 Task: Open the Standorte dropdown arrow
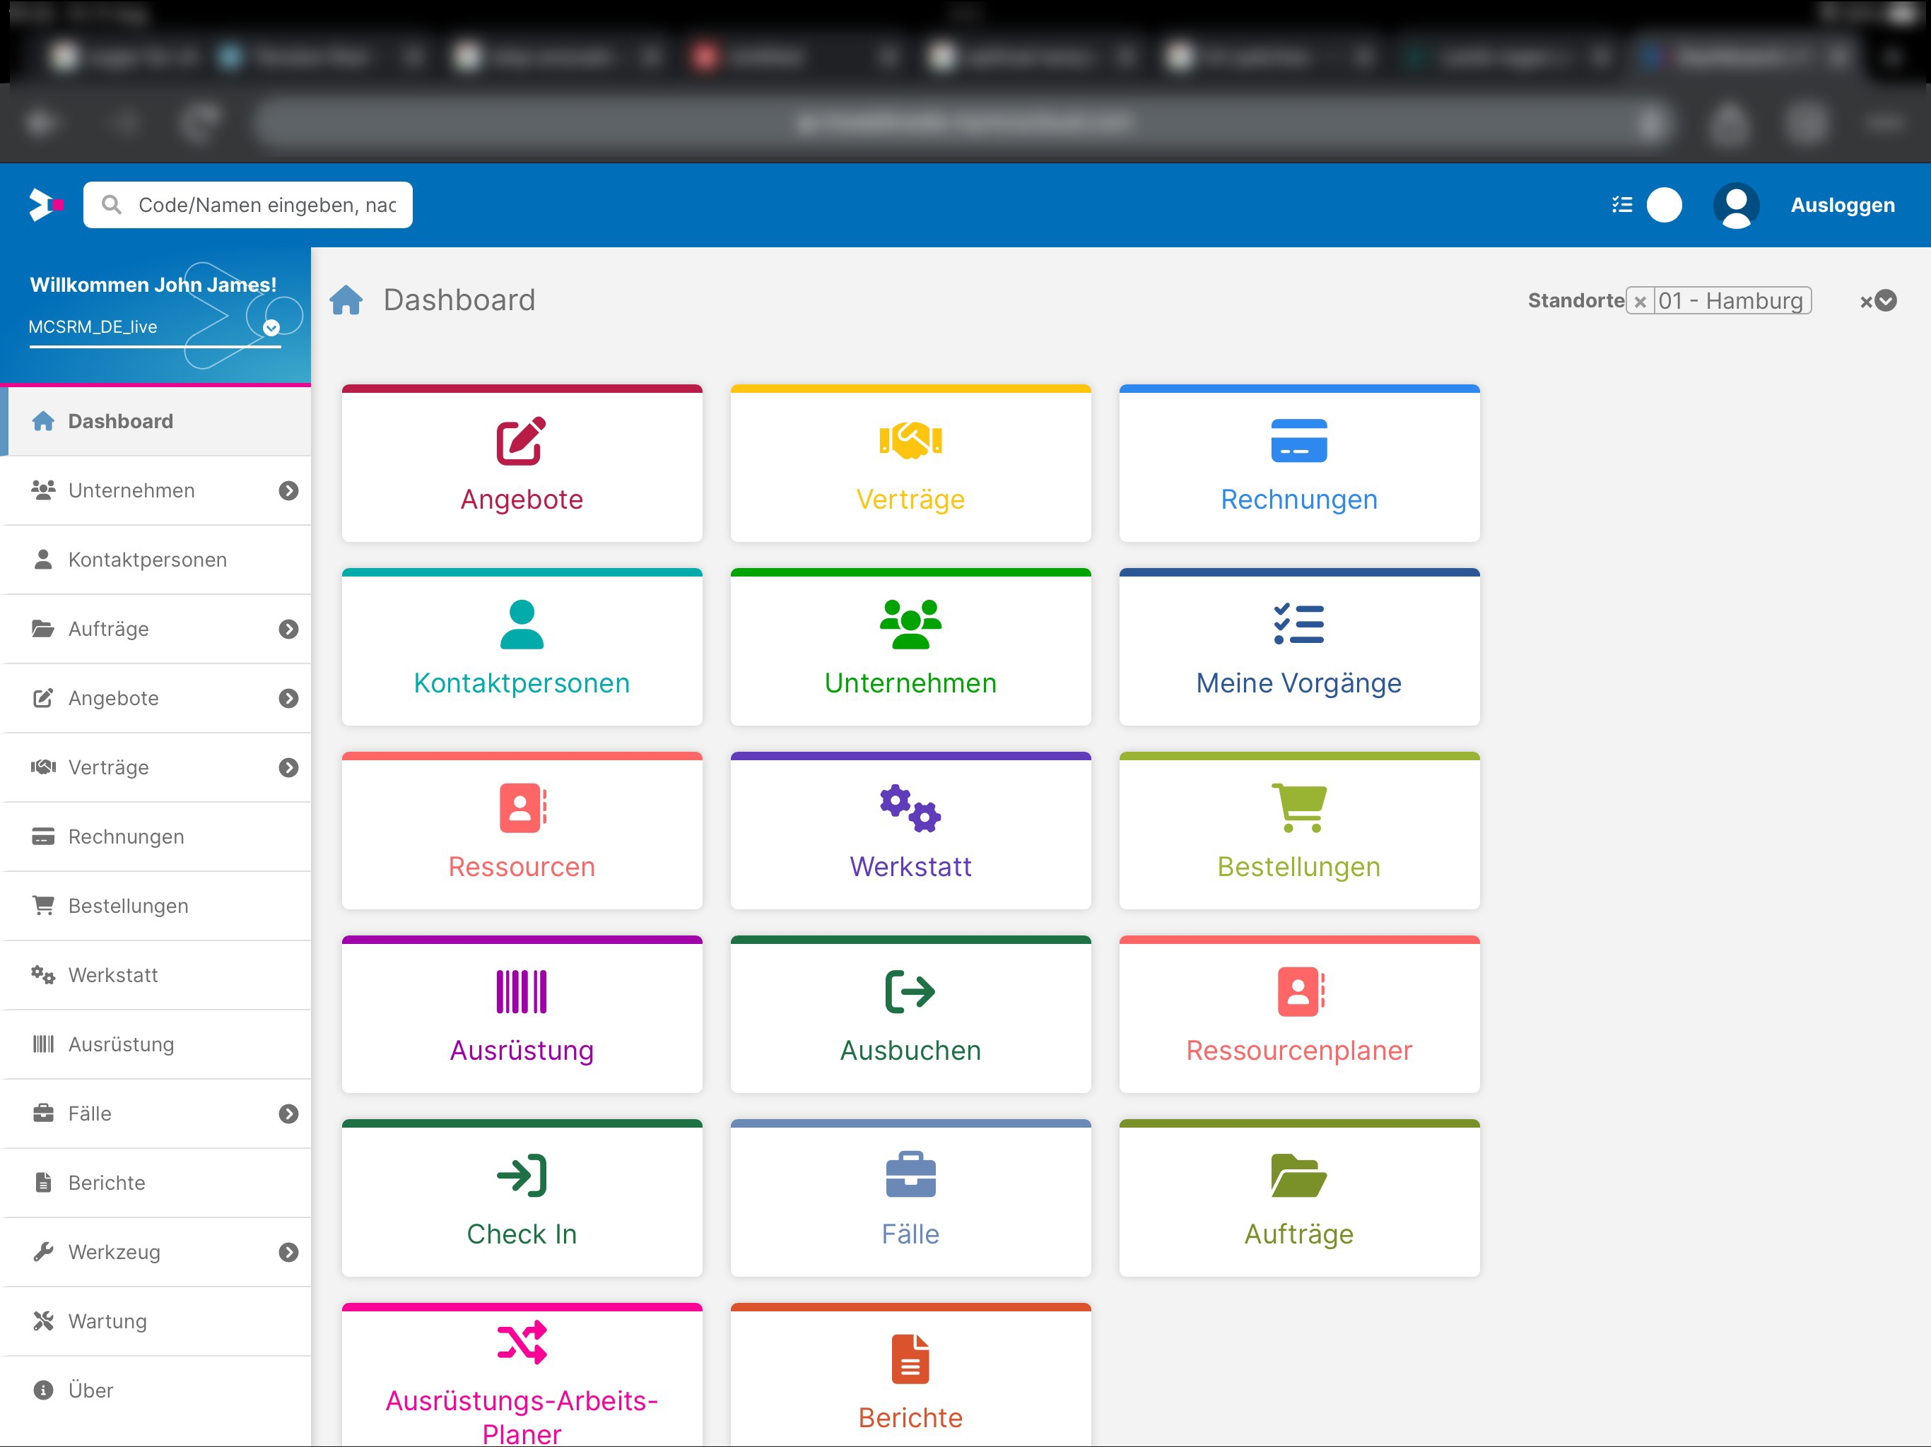click(x=1886, y=301)
